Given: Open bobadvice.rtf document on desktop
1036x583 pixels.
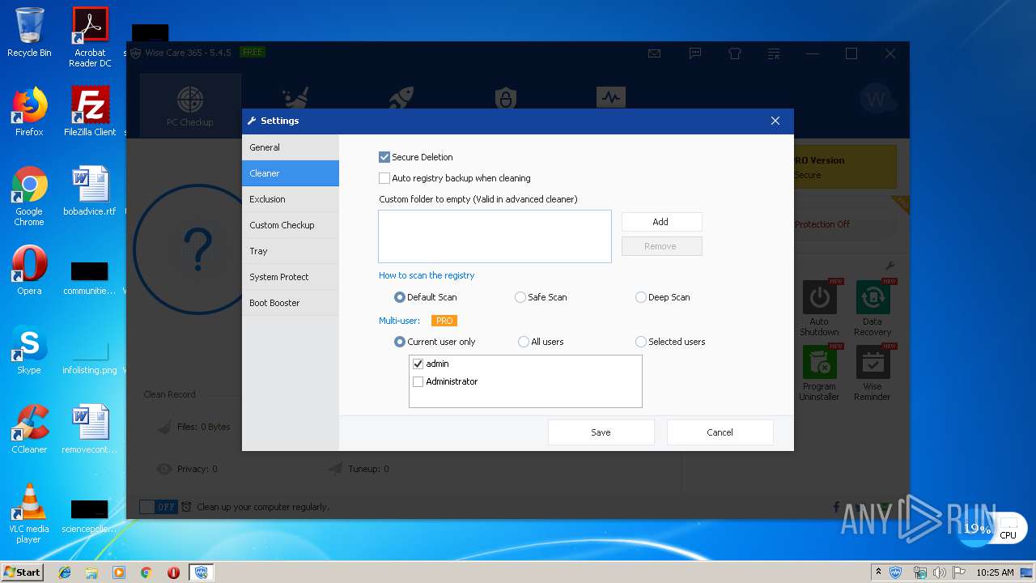Looking at the screenshot, I should coord(90,191).
